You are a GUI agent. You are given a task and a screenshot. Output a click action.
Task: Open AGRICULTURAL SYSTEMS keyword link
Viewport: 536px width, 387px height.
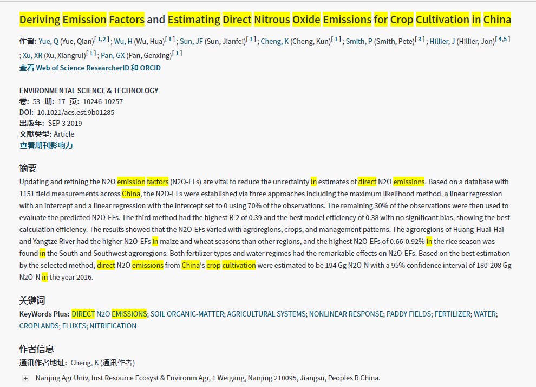[x=266, y=314]
